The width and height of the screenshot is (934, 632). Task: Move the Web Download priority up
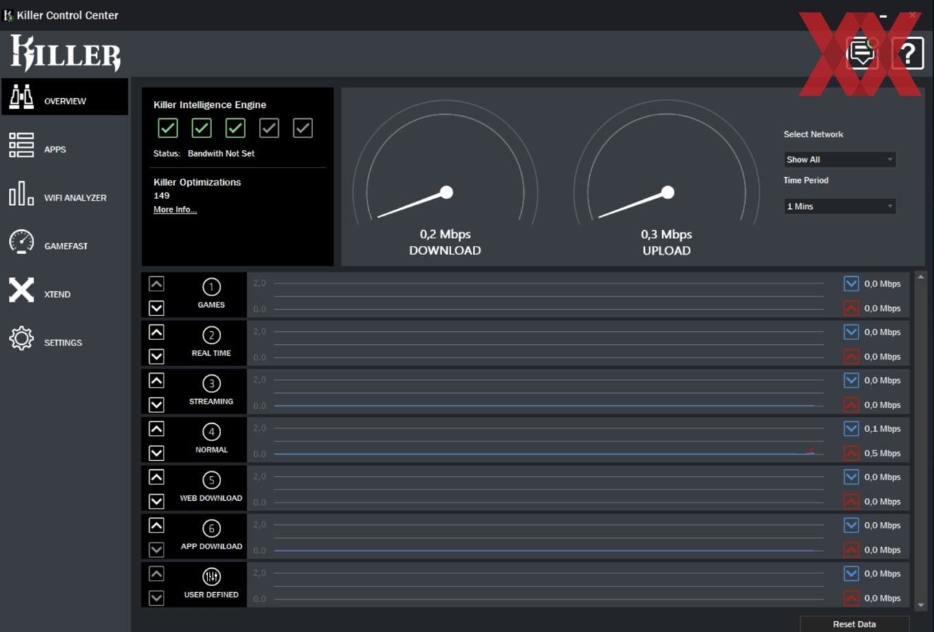(157, 477)
